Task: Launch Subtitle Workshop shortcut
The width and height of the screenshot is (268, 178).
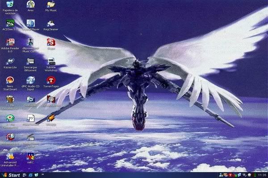Action: point(51,65)
